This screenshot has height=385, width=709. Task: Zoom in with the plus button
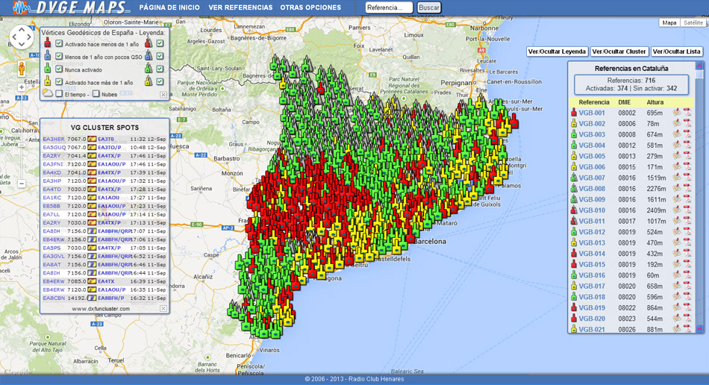(21, 87)
